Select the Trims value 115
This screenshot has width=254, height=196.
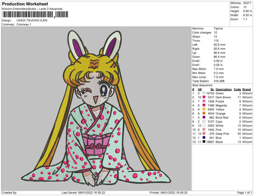pyautogui.click(x=216, y=41)
